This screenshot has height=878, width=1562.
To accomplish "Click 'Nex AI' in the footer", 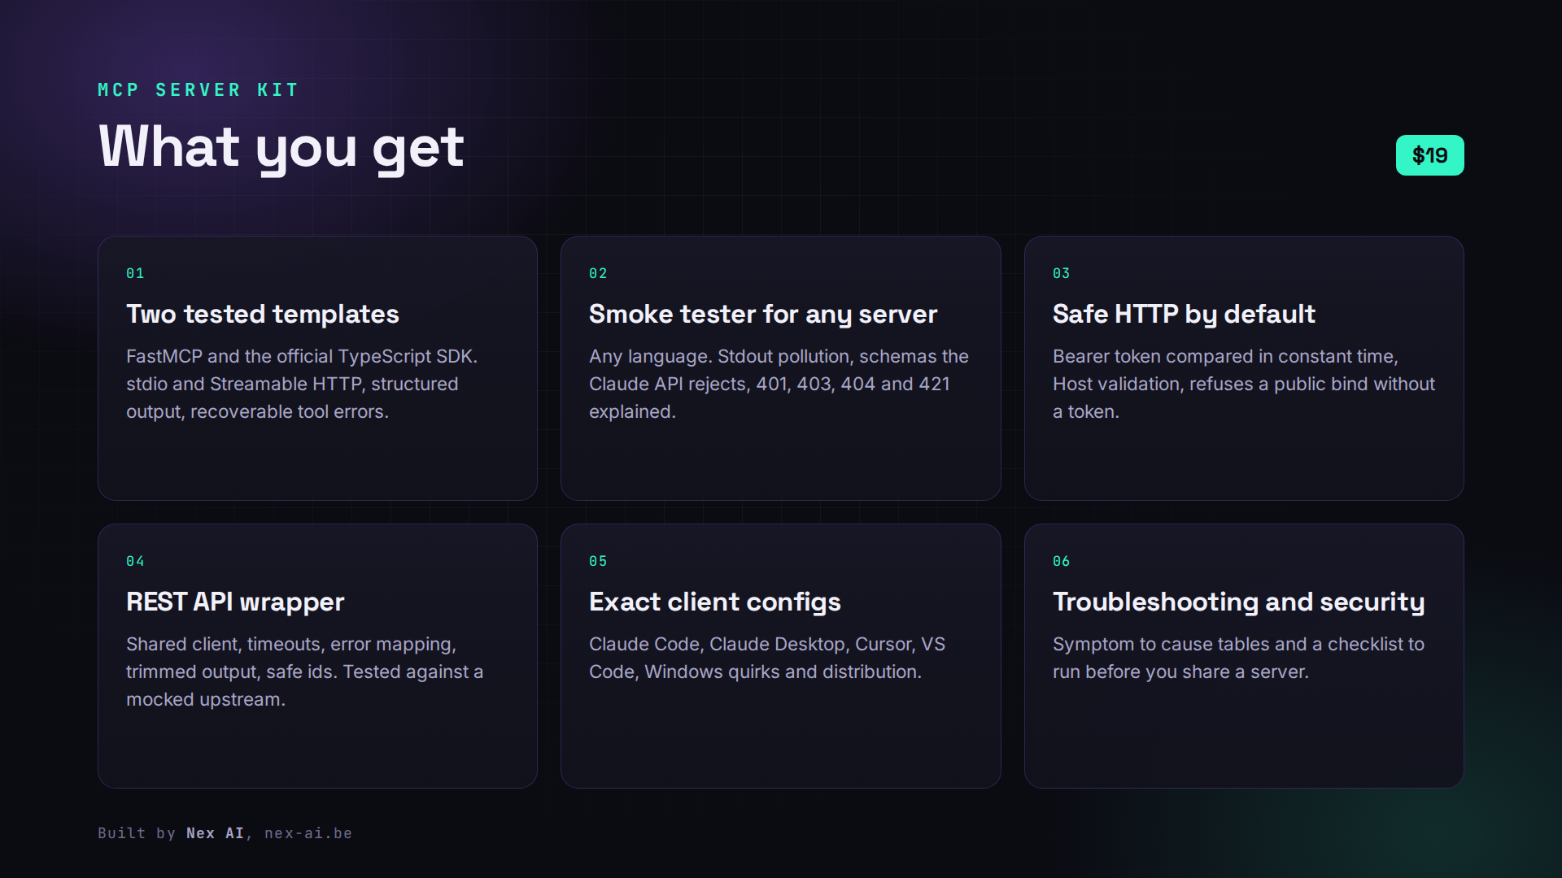I will 215,833.
